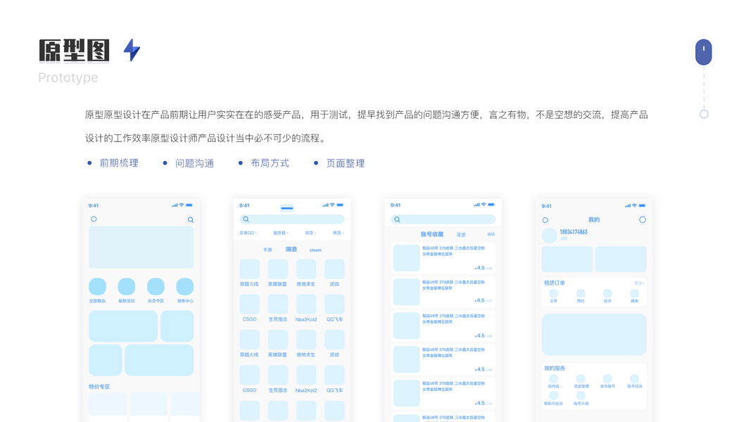The width and height of the screenshot is (751, 422).
Task: Open the 更多 link in 租赁订单
Action: pos(639,283)
